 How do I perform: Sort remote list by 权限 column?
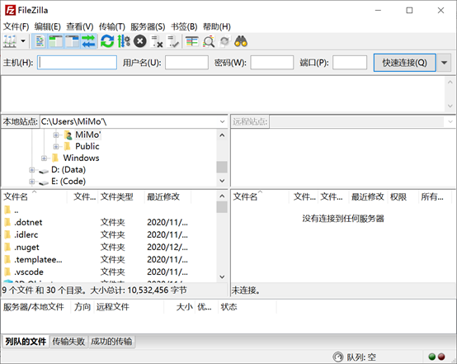(403, 197)
